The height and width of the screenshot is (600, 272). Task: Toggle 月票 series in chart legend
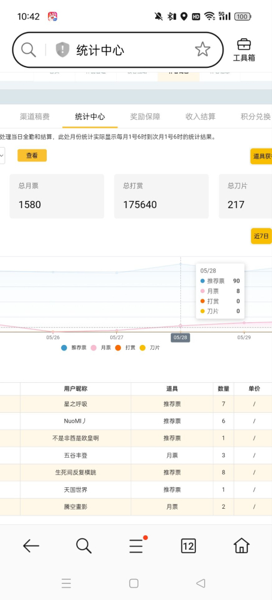[101, 348]
